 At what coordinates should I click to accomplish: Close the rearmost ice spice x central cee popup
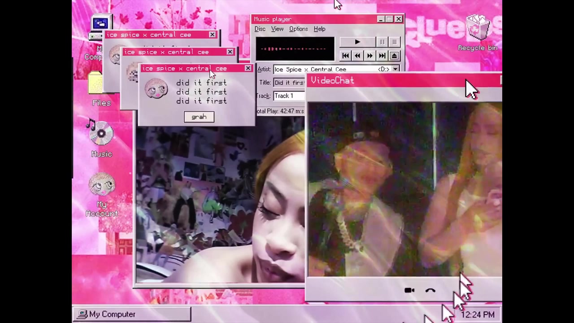pyautogui.click(x=212, y=35)
